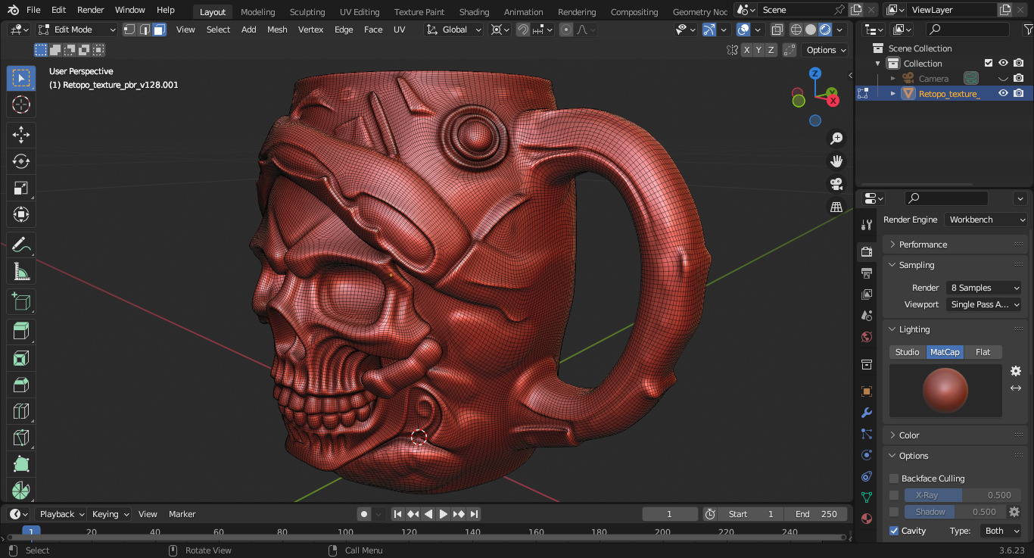Hide Retopo_texture_ object with eye icon
This screenshot has width=1034, height=558.
click(1003, 93)
